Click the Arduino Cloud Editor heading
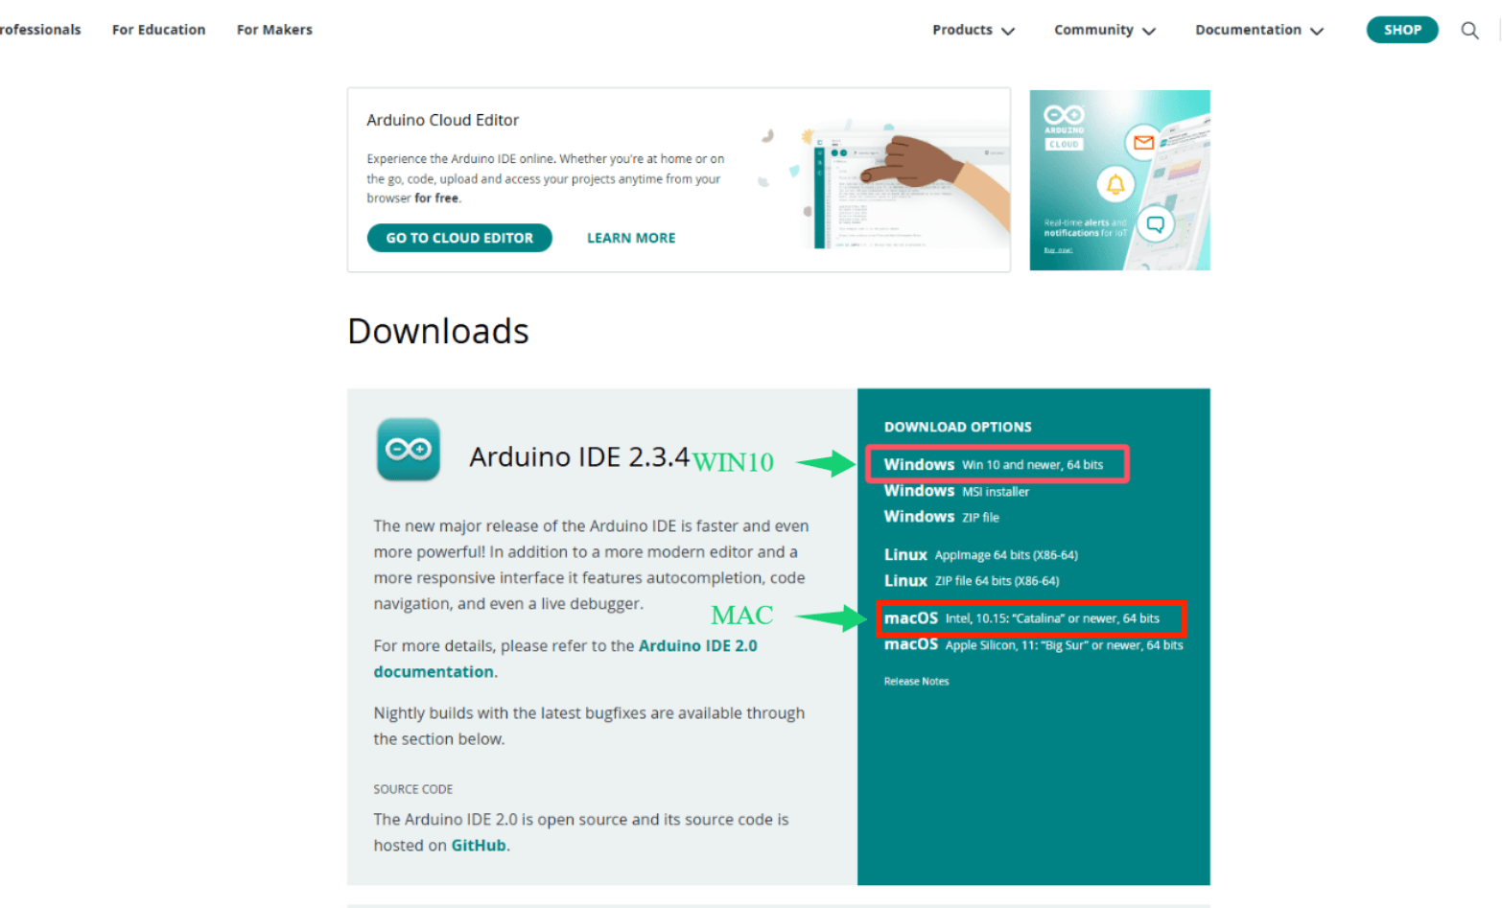The image size is (1502, 908). pos(442,120)
